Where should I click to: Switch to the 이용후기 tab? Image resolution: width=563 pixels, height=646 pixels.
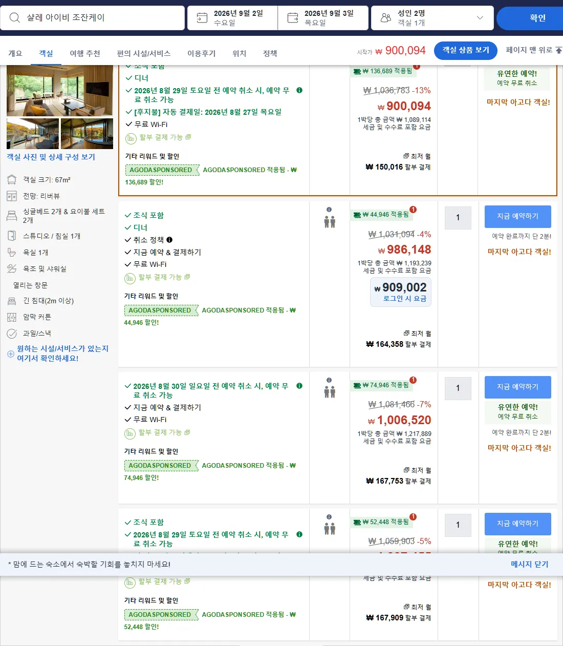pos(202,53)
